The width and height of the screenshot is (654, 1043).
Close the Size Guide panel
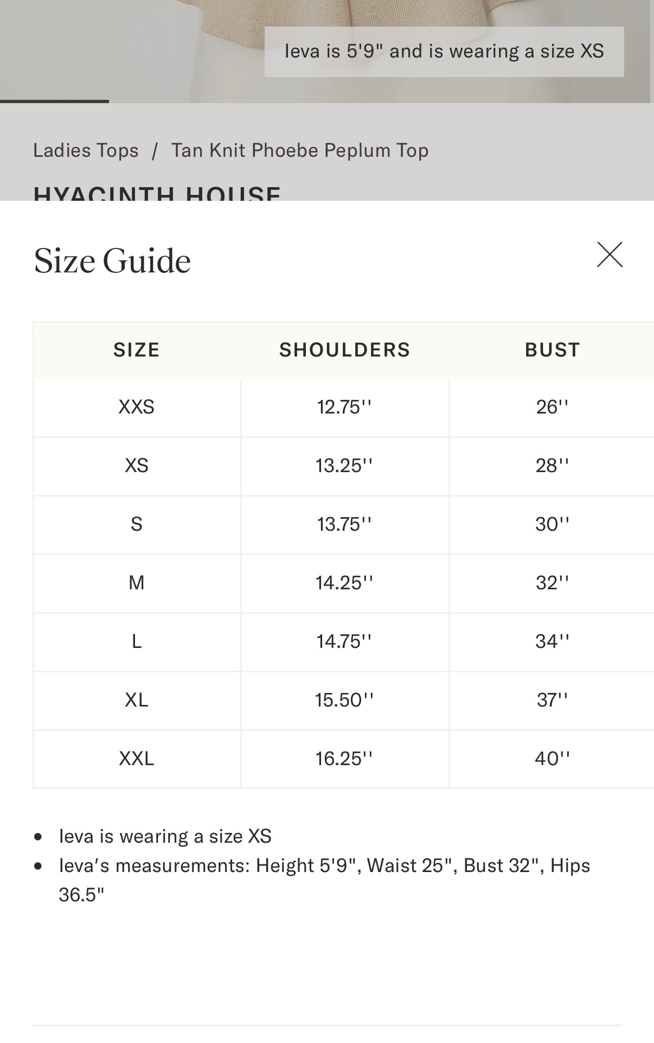tap(610, 255)
